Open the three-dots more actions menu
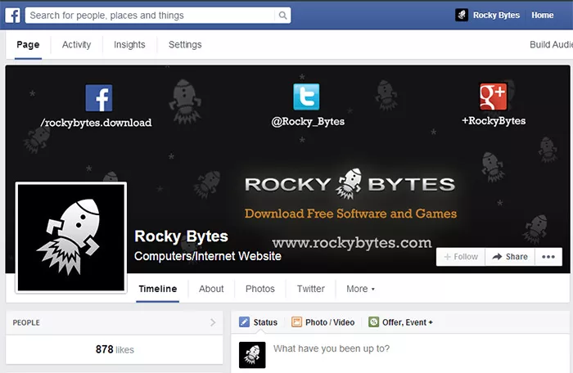This screenshot has width=573, height=373. [x=548, y=257]
